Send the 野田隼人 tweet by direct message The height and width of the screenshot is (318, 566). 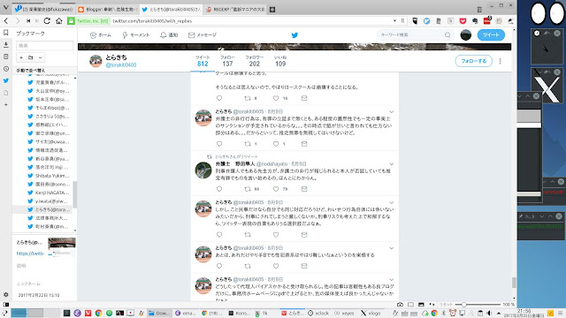point(304,188)
